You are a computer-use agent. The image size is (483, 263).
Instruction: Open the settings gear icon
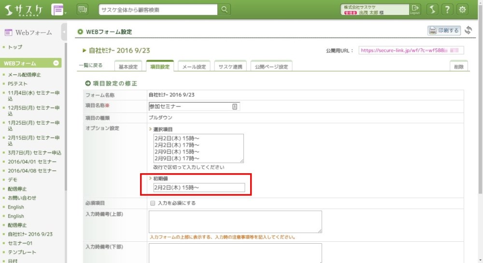(x=463, y=10)
